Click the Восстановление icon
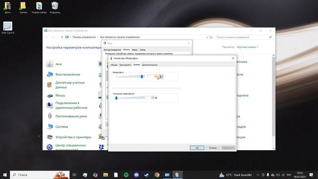 [x=50, y=75]
